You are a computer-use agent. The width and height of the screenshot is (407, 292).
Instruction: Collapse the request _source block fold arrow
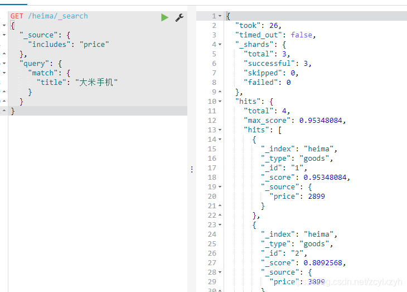click(4, 35)
